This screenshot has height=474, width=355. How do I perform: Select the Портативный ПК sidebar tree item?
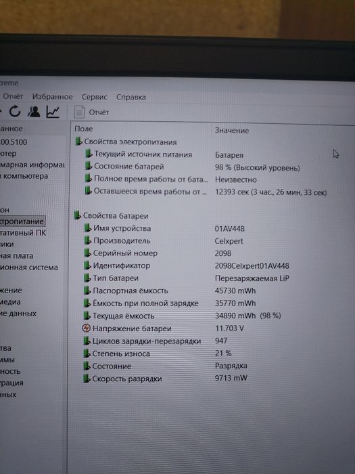pos(23,233)
